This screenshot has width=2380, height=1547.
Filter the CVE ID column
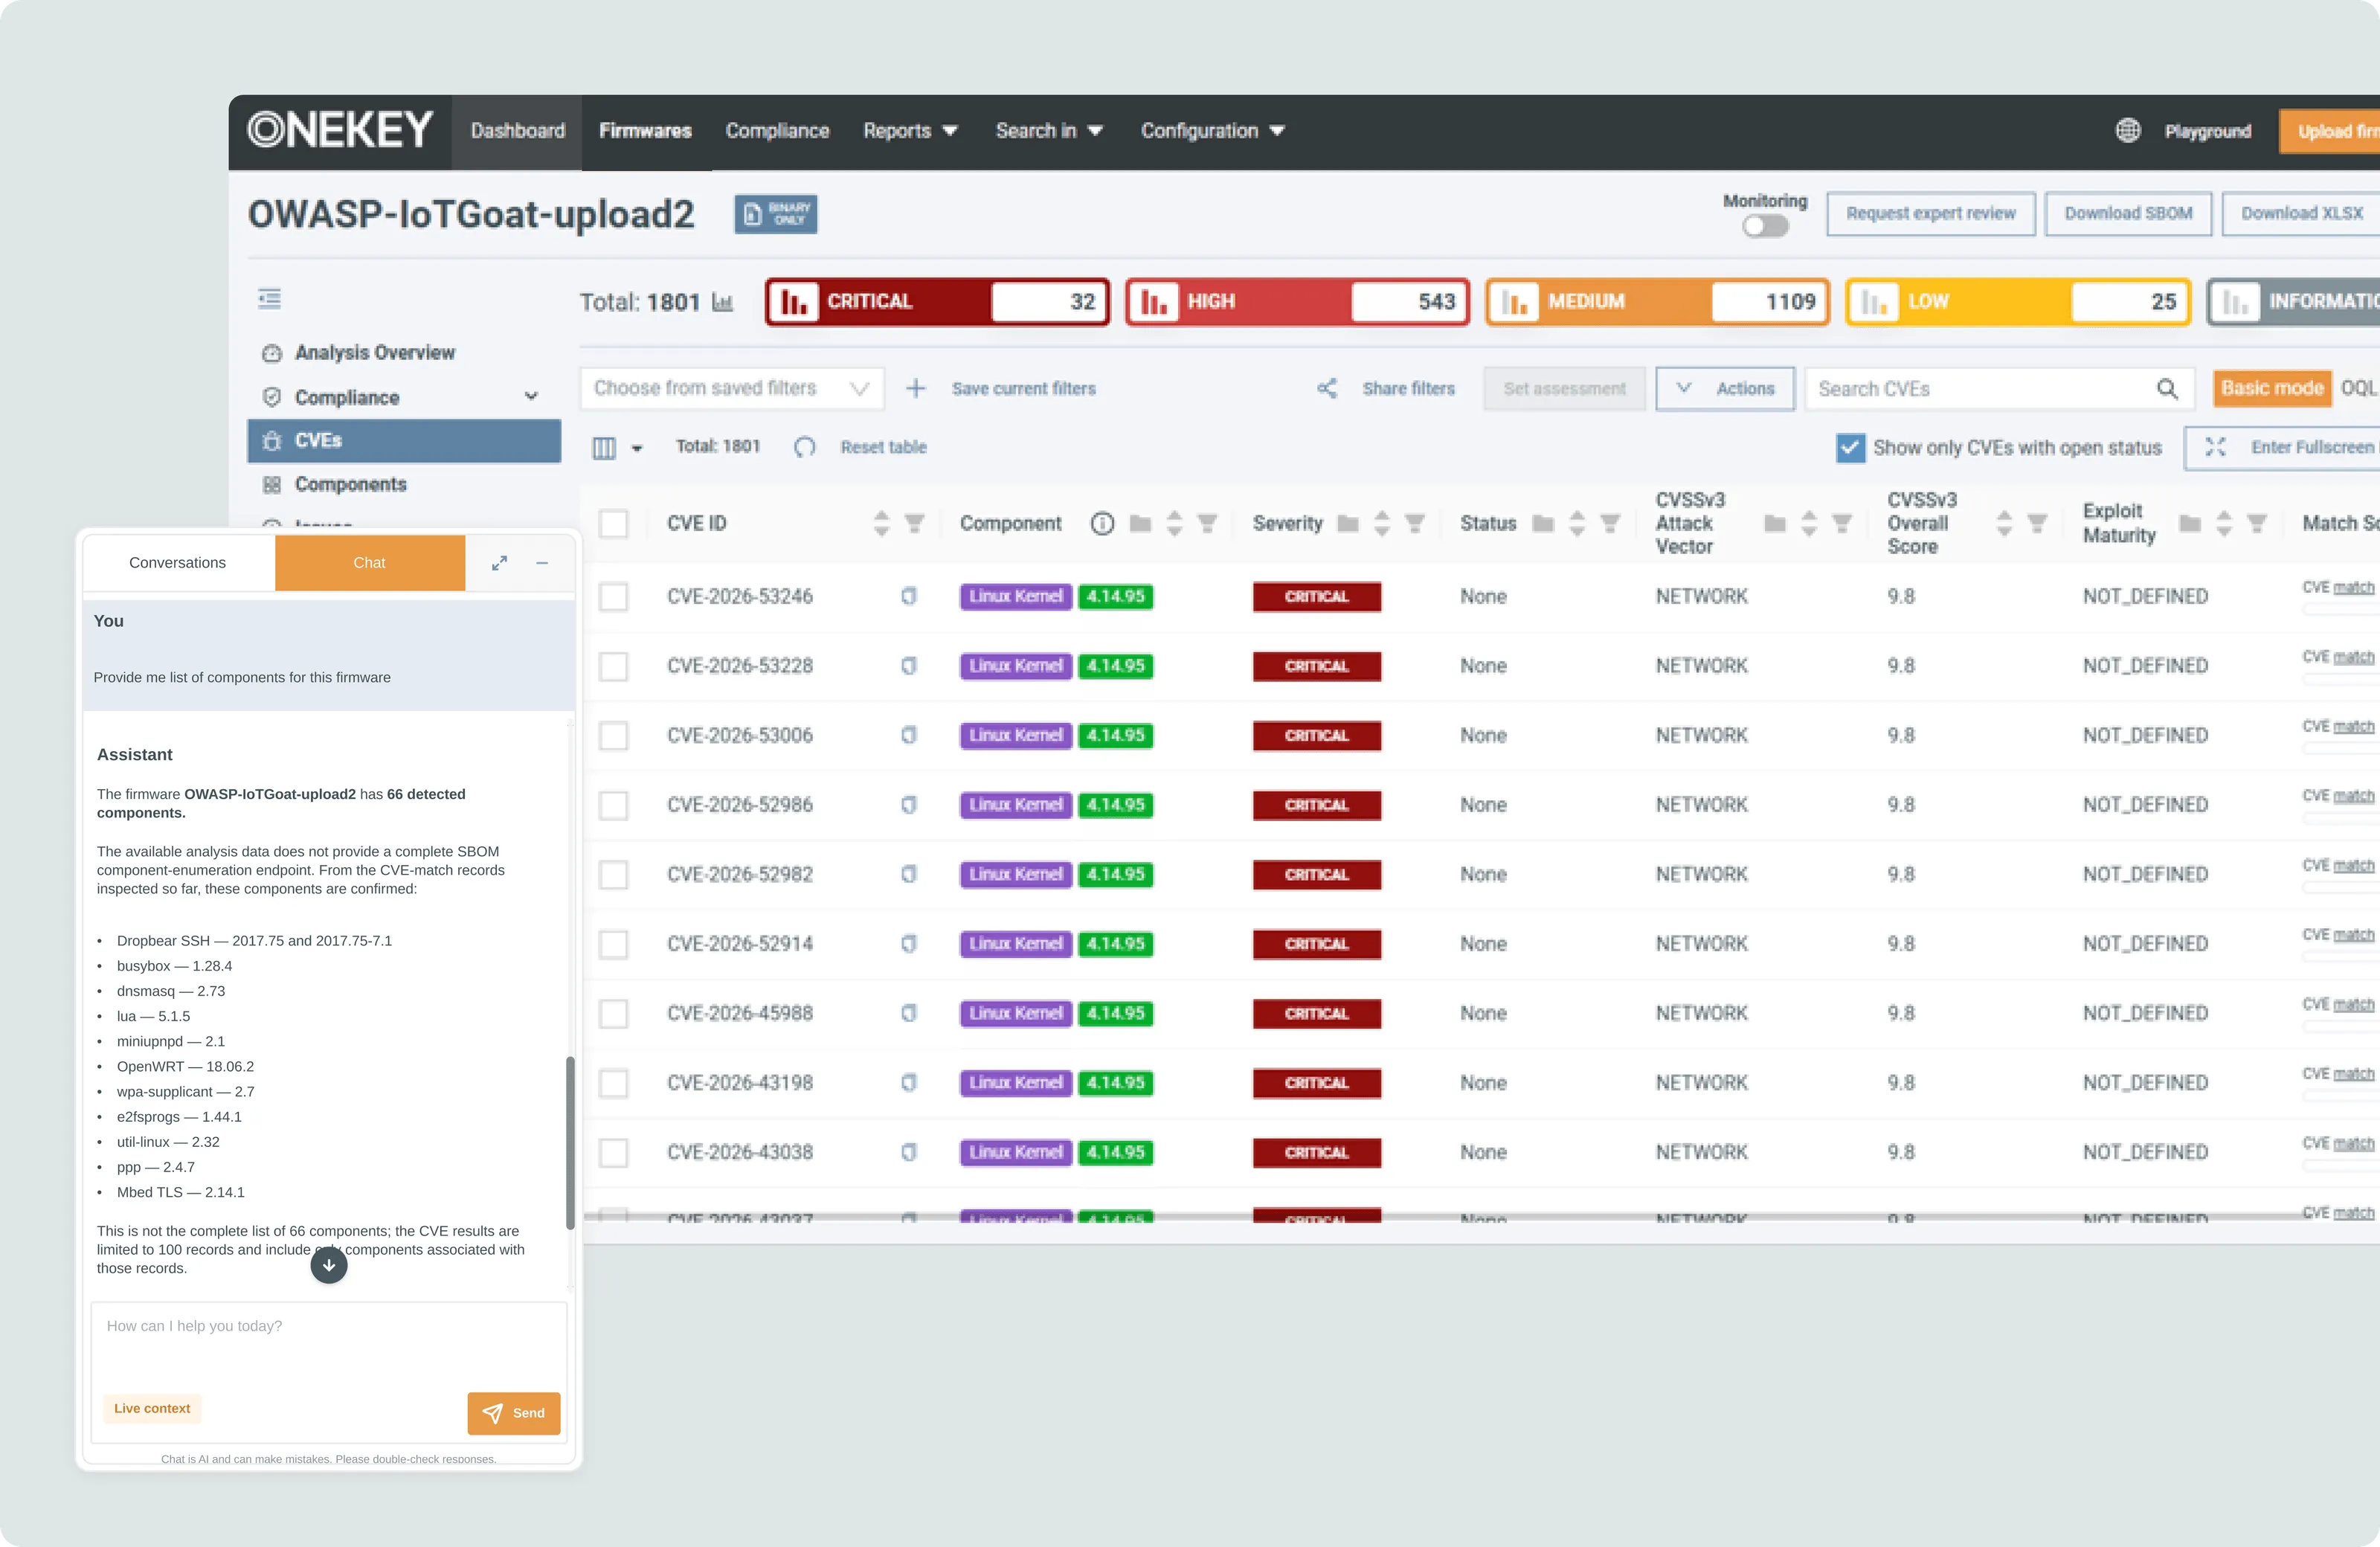914,523
